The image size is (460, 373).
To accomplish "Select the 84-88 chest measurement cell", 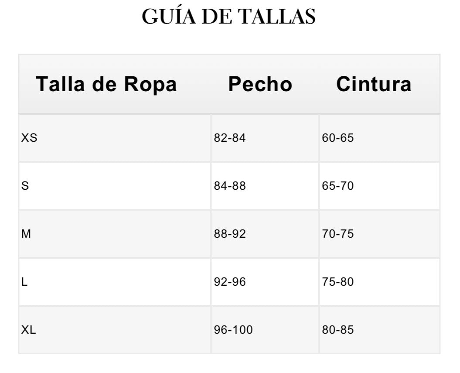I will (230, 186).
